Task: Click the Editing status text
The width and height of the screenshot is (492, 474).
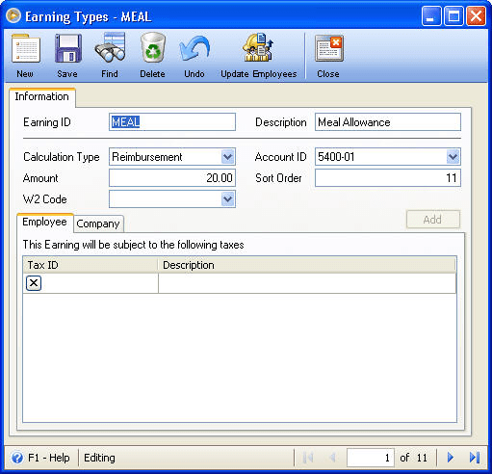Action: 99,458
